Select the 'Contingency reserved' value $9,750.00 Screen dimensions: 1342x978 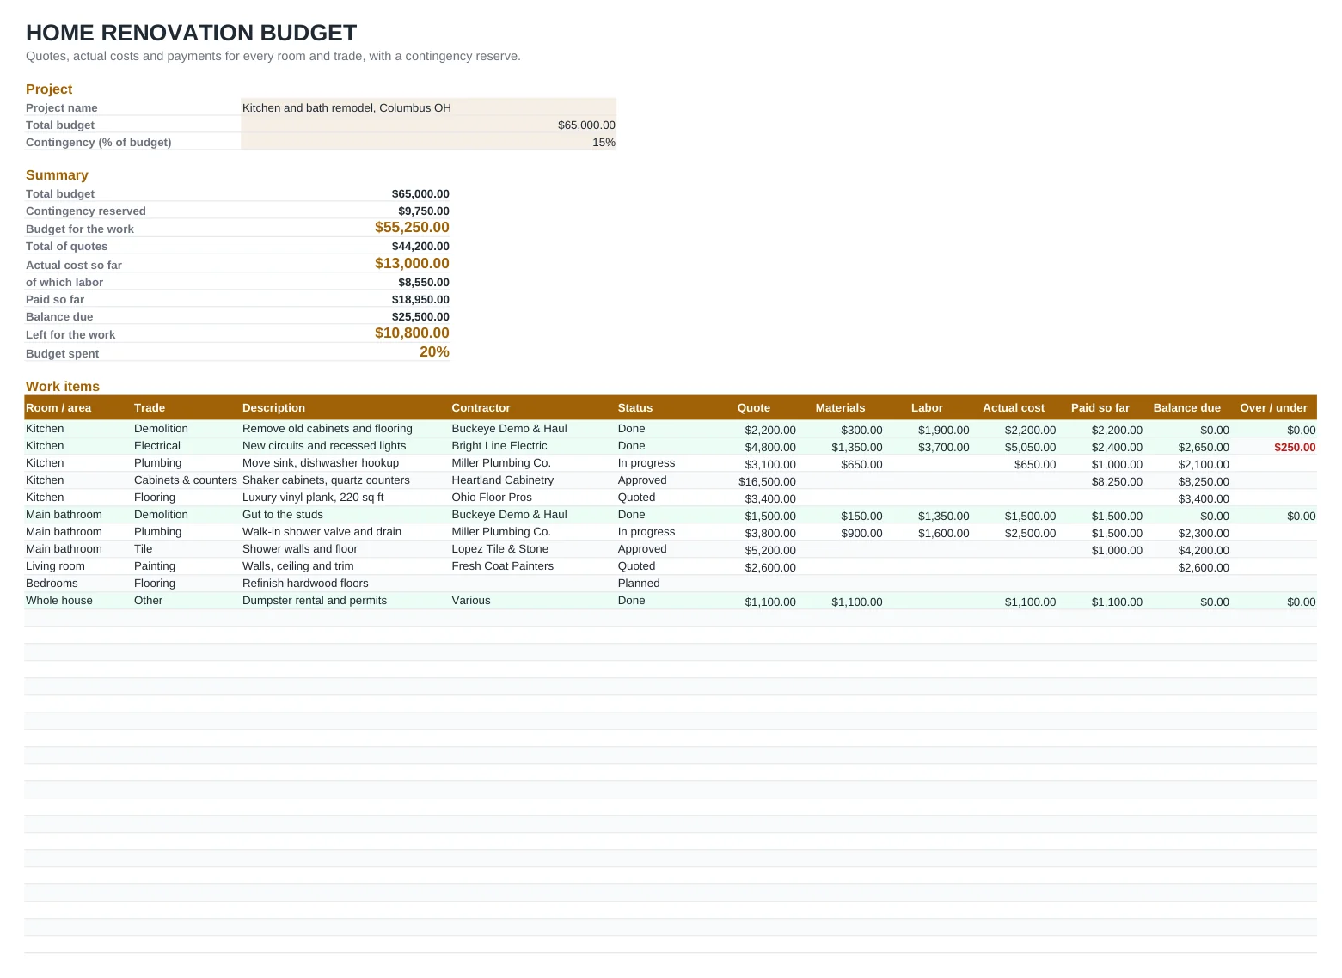tap(423, 211)
